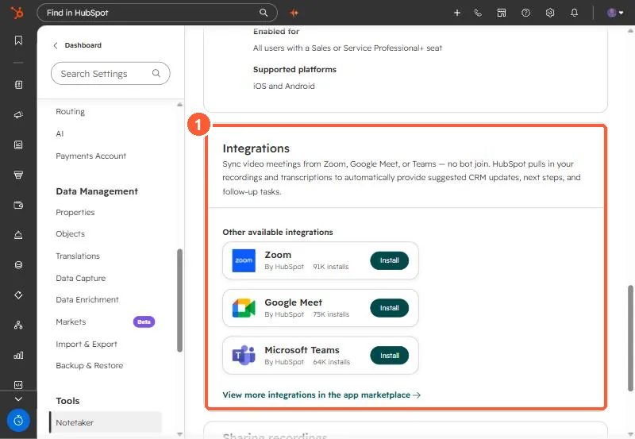This screenshot has width=635, height=439.
Task: Open Data Capture settings
Action: [x=81, y=278]
